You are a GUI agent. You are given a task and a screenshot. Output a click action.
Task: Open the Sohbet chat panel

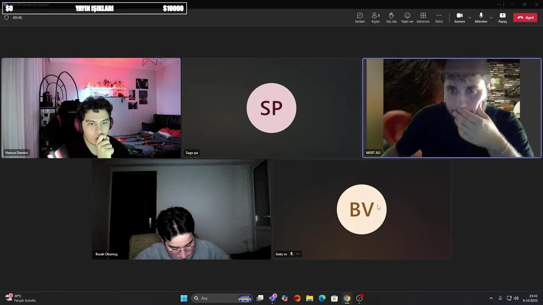(x=360, y=17)
